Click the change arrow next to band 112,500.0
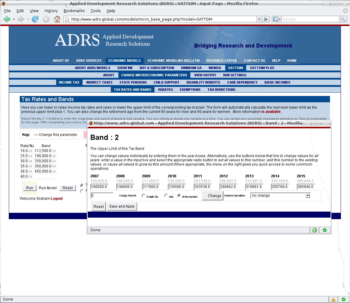This screenshot has width=350, height=303. pos(54,151)
